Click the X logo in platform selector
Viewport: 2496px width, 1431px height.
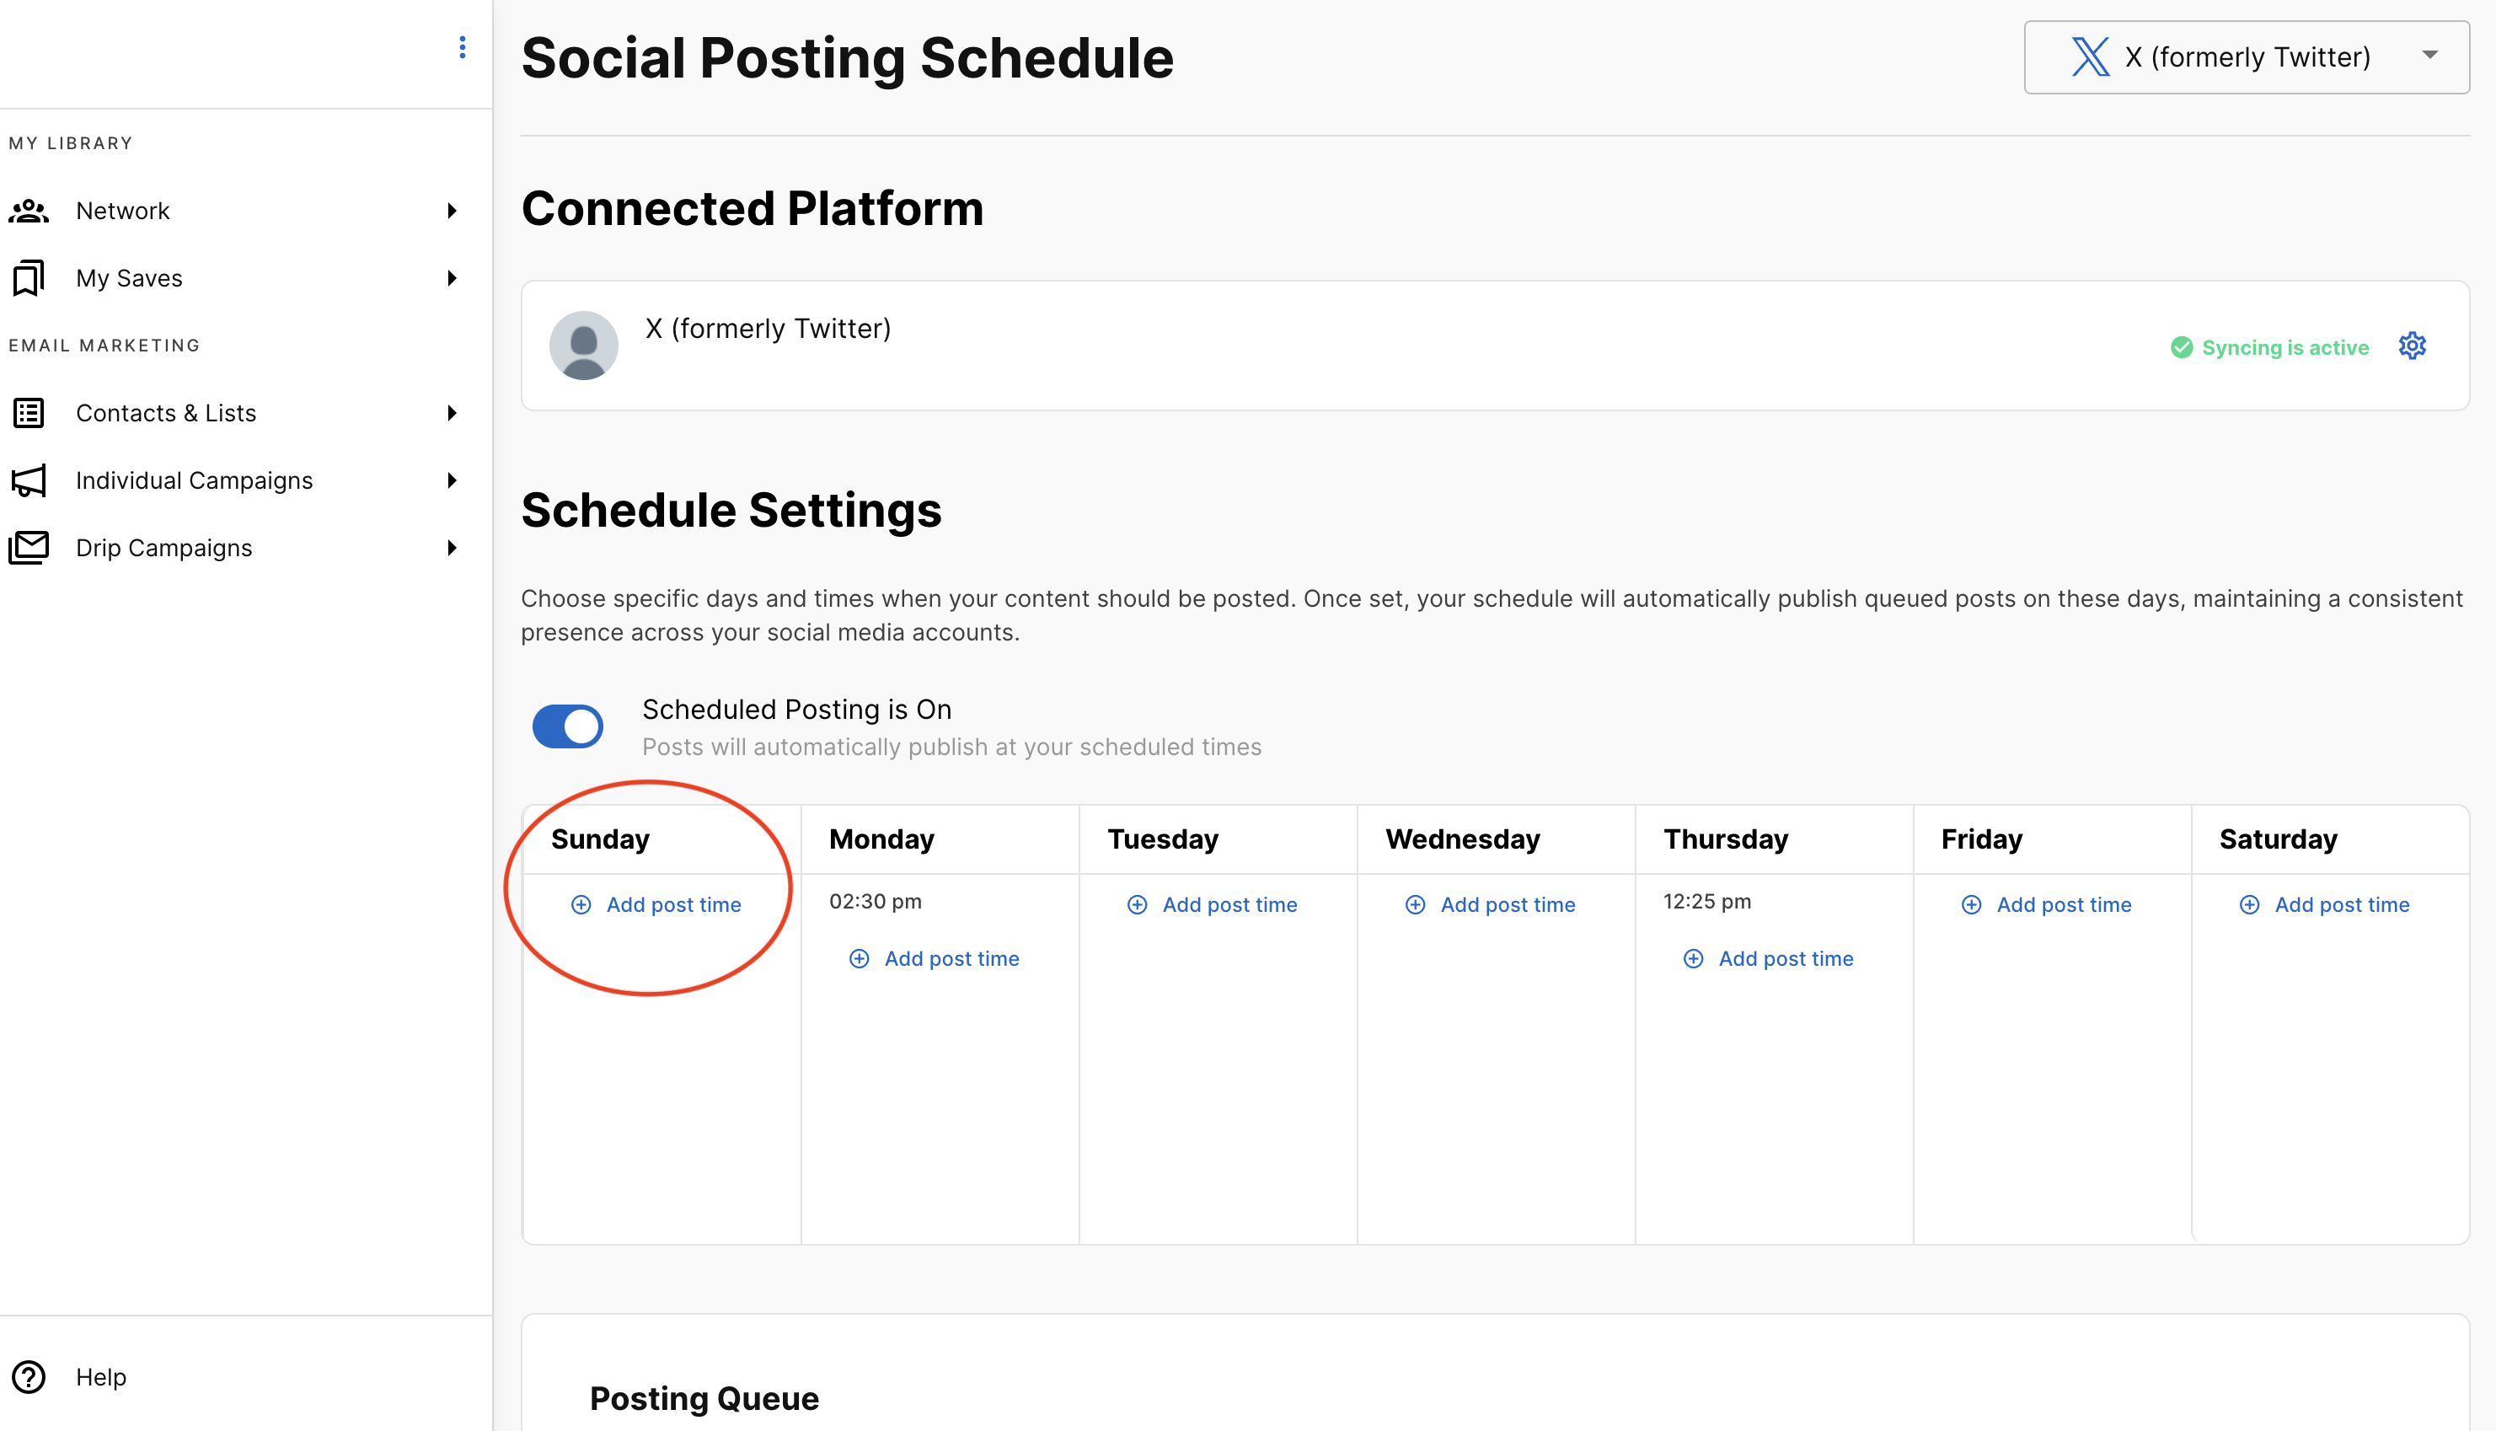click(2090, 56)
